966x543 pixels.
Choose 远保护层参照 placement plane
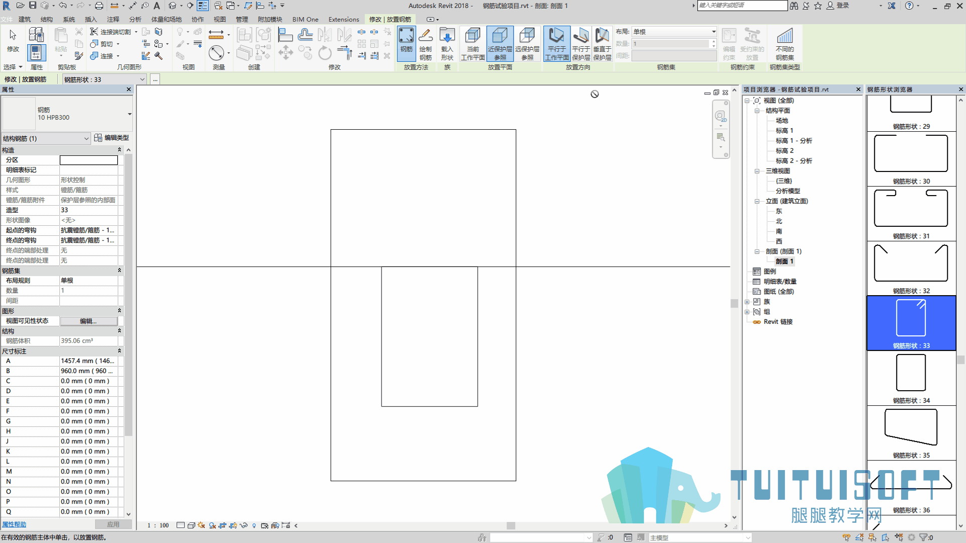coord(527,44)
